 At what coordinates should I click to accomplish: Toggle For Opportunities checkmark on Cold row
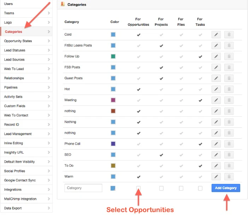[x=139, y=35]
